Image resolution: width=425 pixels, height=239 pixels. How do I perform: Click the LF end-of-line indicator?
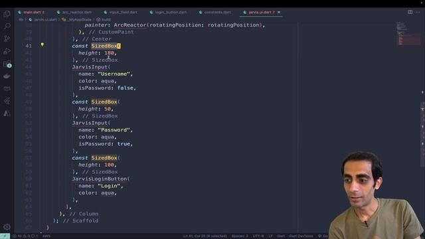click(270, 236)
